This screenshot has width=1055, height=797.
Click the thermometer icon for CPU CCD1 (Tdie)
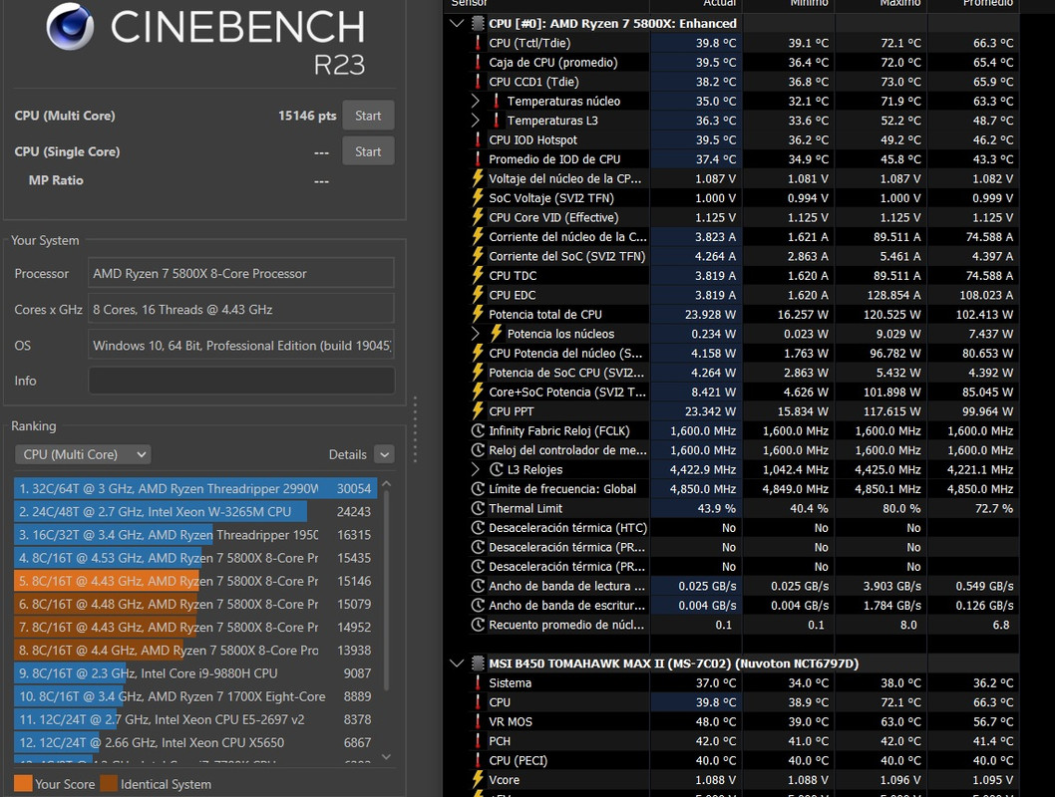[x=478, y=82]
